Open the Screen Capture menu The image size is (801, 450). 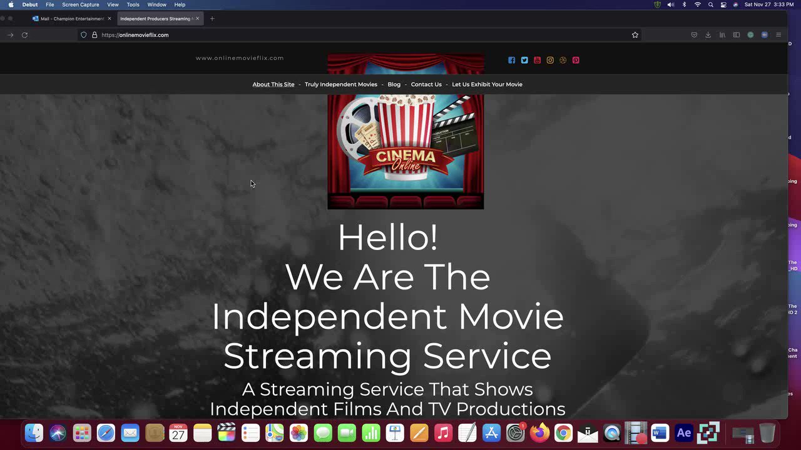point(81,4)
